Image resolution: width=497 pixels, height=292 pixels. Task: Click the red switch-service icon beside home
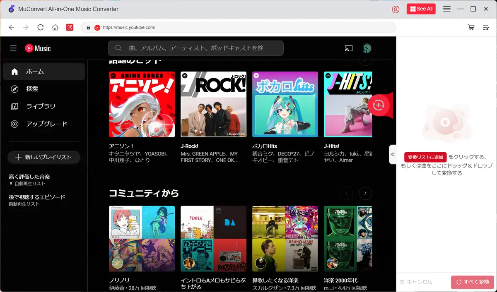[70, 27]
